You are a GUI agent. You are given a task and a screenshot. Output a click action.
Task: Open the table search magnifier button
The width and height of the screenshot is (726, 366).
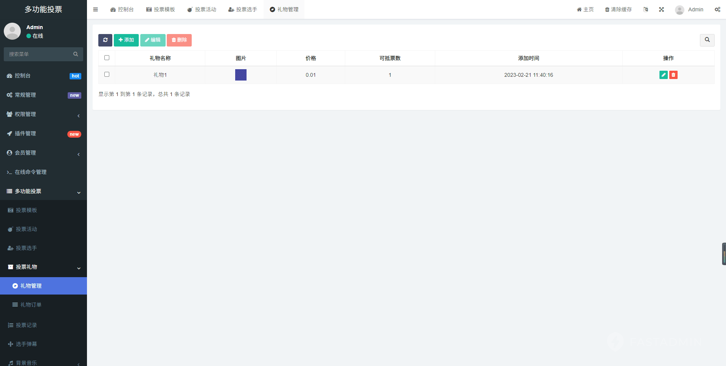click(x=707, y=40)
